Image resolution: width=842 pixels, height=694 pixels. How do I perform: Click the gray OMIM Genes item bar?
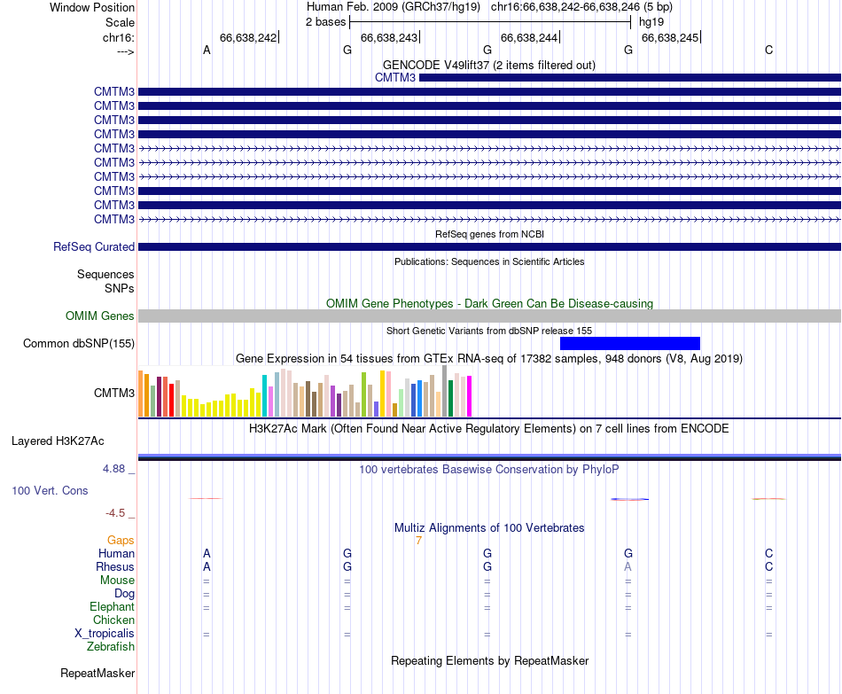click(490, 316)
